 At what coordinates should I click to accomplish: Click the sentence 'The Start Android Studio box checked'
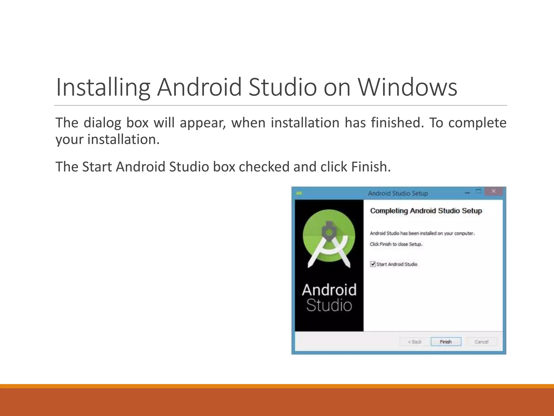pyautogui.click(x=223, y=167)
